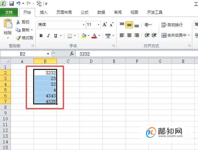Apply the red font color A
198x150 pixels.
click(94, 36)
